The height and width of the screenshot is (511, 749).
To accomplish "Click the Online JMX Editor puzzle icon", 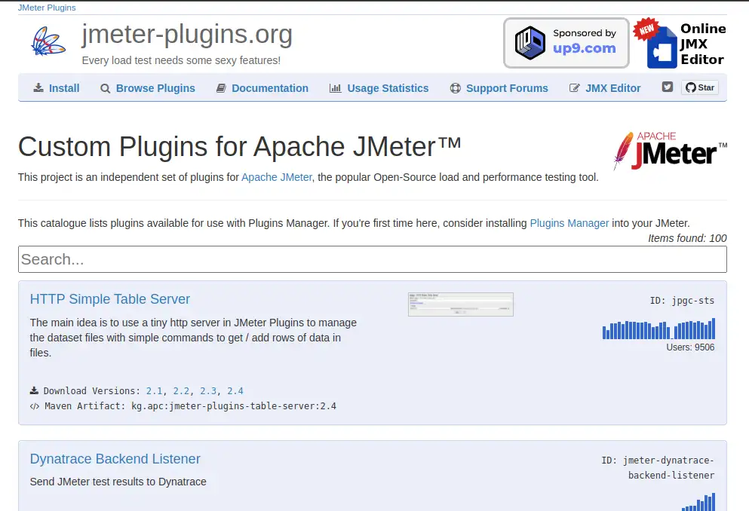I will (662, 47).
